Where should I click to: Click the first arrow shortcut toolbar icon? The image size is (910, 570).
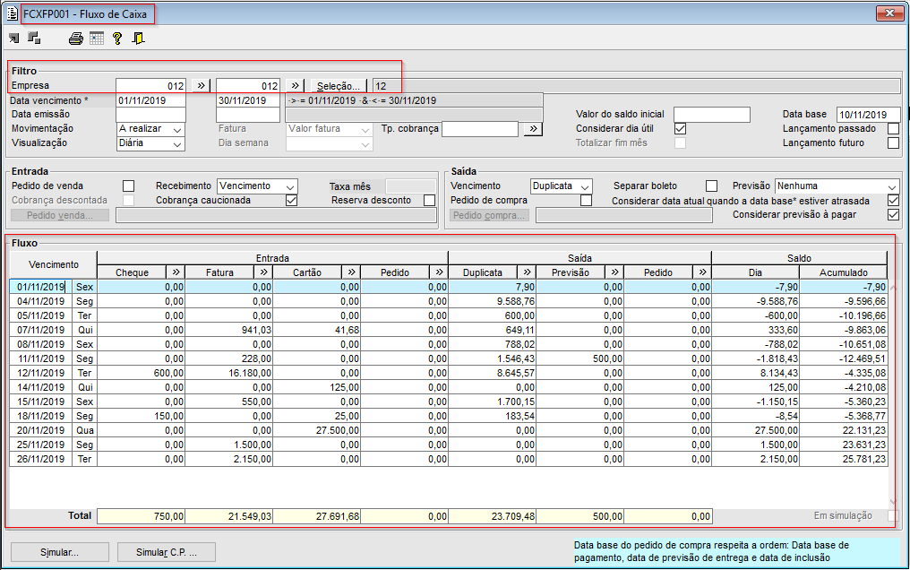point(14,39)
